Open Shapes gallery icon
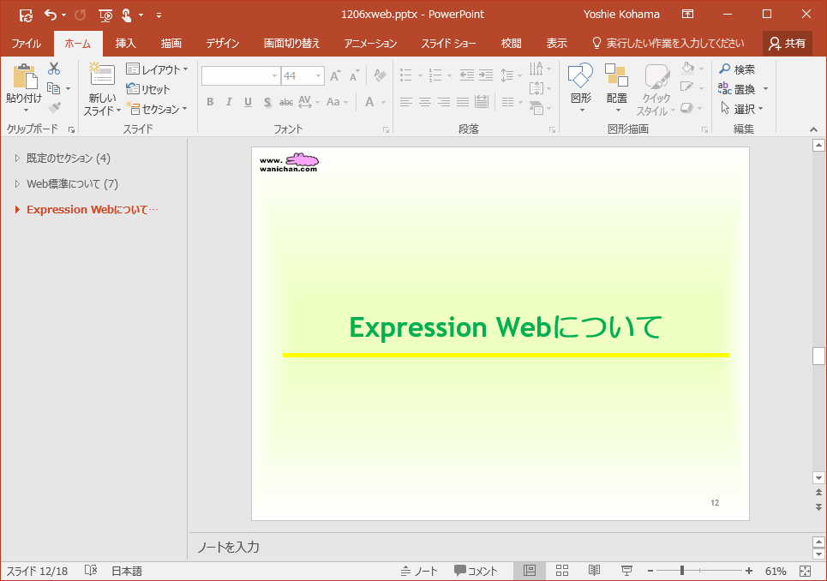 [x=581, y=75]
